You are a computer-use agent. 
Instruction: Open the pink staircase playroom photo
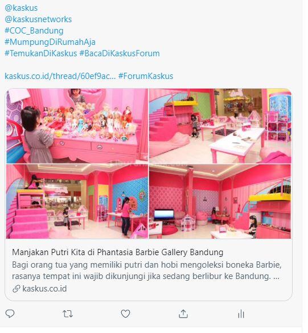coord(77,201)
